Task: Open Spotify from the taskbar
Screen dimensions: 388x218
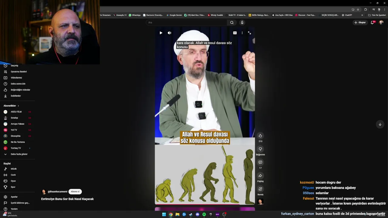Action: 204,214
